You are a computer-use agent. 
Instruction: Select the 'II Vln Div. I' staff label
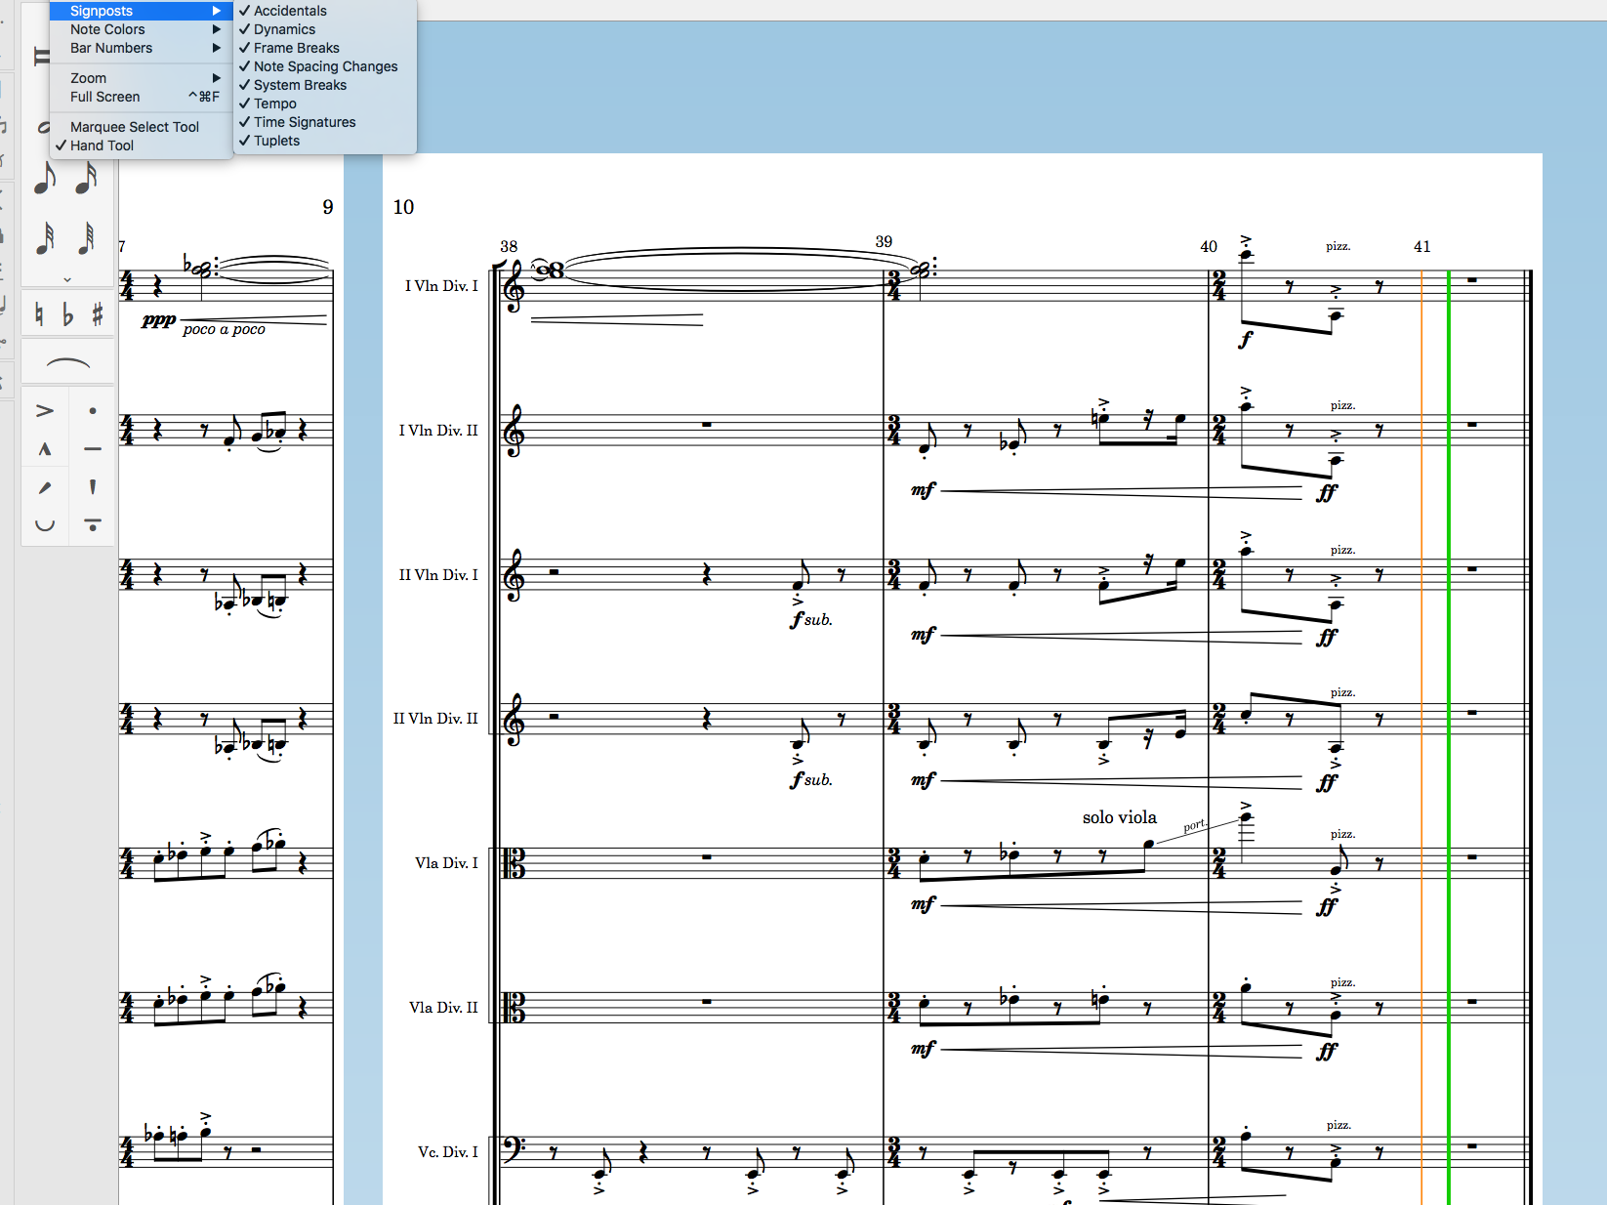pyautogui.click(x=438, y=575)
